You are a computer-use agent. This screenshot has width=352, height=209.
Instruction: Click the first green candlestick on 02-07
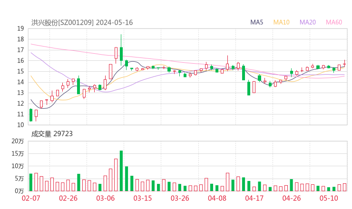coord(31,115)
